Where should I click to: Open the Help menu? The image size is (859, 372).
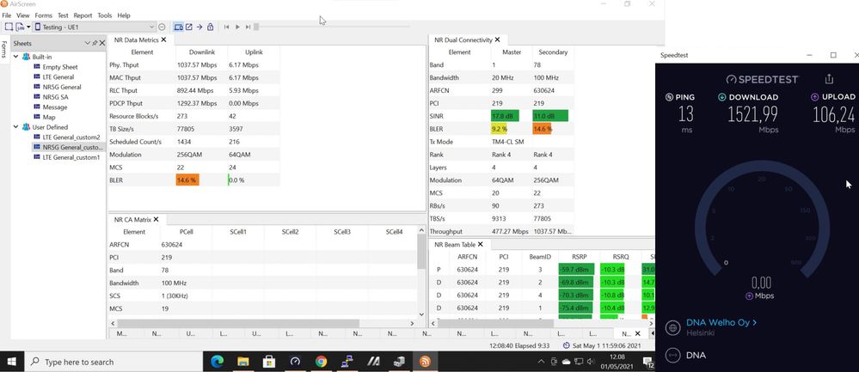tap(124, 15)
